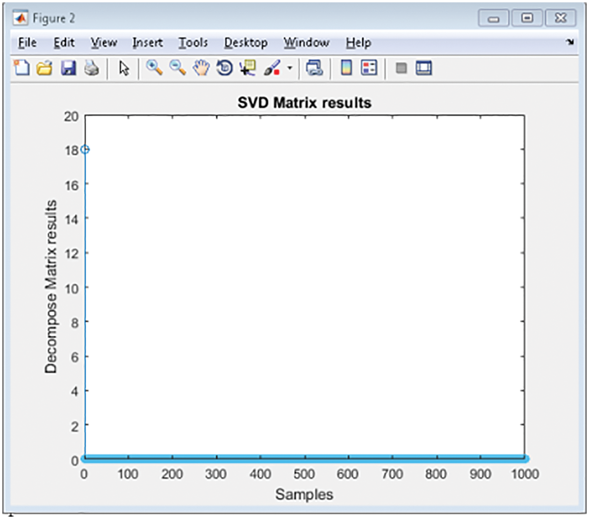Open a file with the folder icon

coord(44,68)
